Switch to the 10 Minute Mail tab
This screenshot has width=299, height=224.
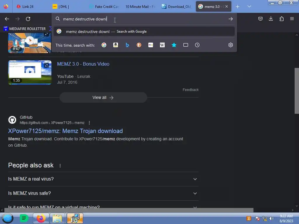(x=140, y=6)
